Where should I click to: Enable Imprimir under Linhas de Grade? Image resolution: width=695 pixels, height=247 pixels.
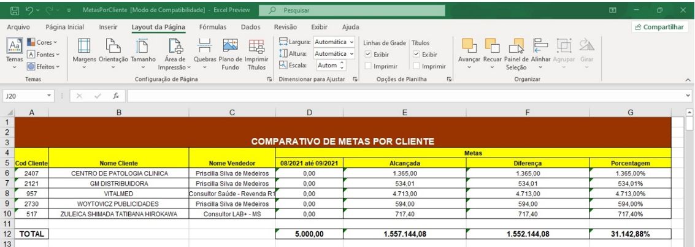[368, 66]
